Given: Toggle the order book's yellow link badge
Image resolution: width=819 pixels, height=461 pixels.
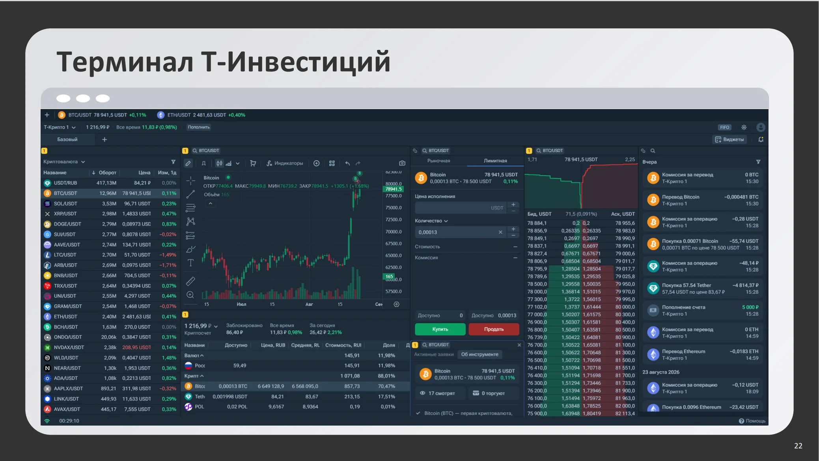Looking at the screenshot, I should coord(529,151).
